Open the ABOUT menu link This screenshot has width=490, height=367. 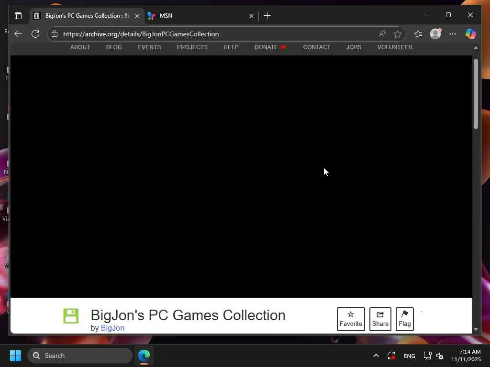pos(80,47)
